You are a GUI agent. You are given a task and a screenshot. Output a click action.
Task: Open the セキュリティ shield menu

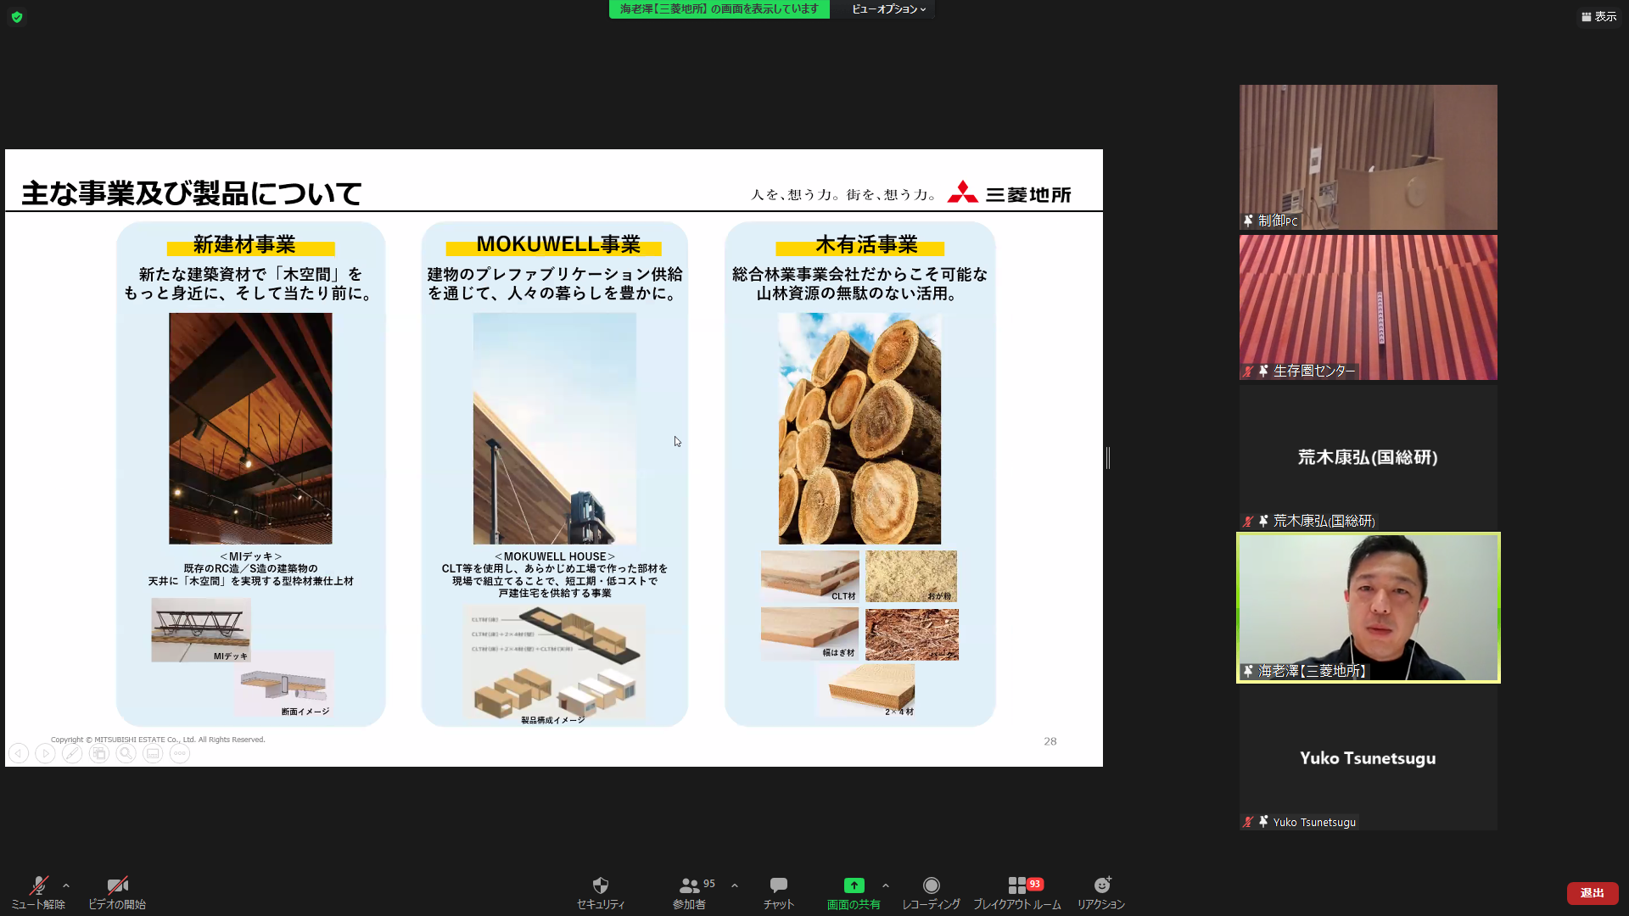pyautogui.click(x=601, y=893)
